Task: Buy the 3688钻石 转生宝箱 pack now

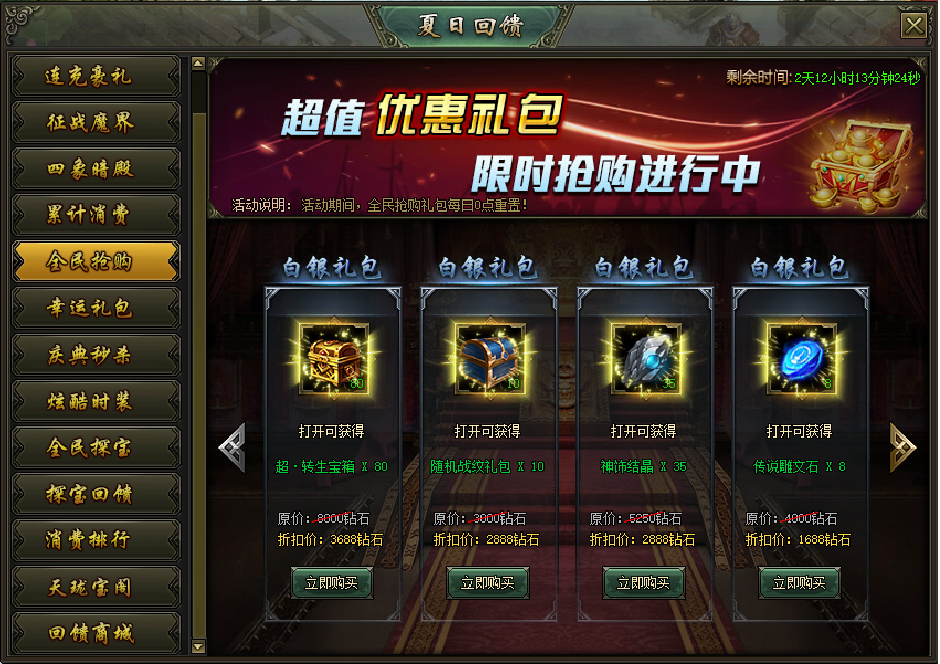Action: 332,583
